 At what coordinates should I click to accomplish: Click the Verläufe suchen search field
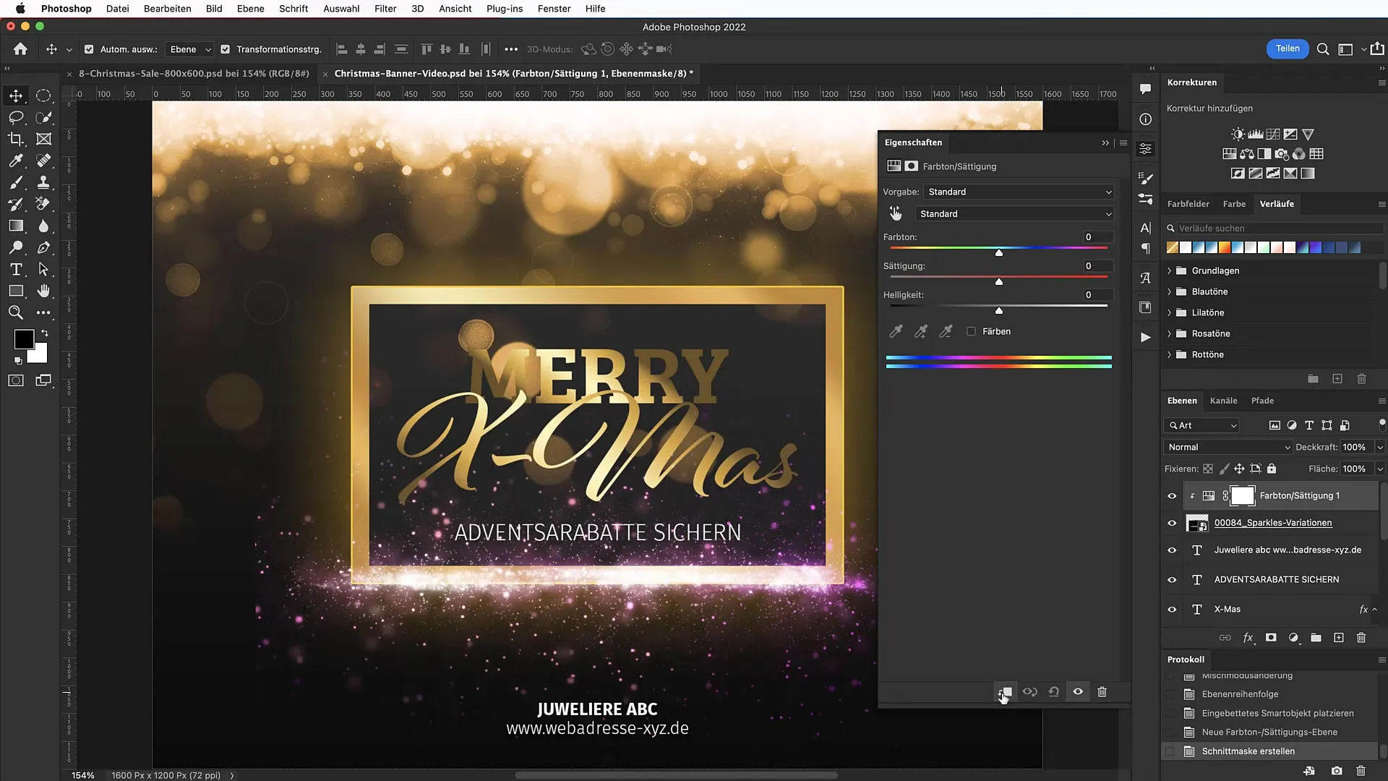point(1280,228)
